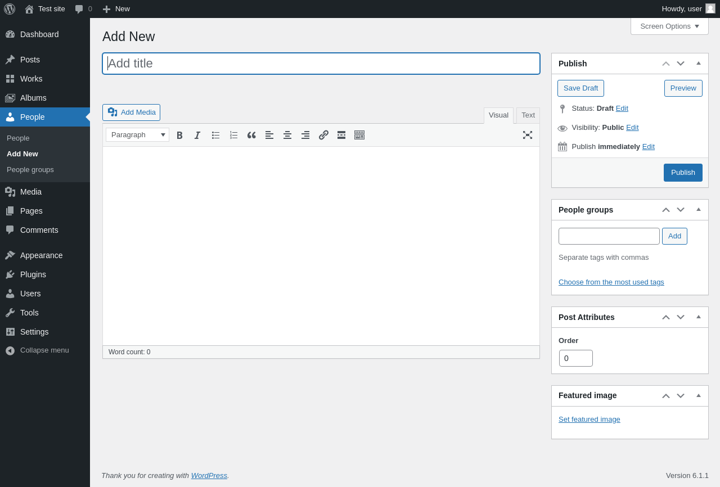The height and width of the screenshot is (487, 720).
Task: Expand Screen Options panel
Action: (669, 26)
